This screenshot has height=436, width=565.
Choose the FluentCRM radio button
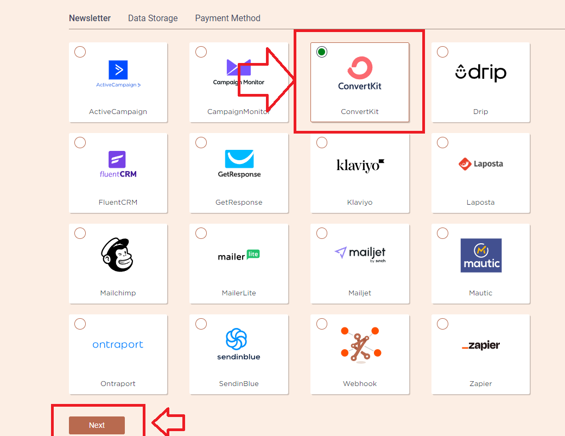coord(80,143)
